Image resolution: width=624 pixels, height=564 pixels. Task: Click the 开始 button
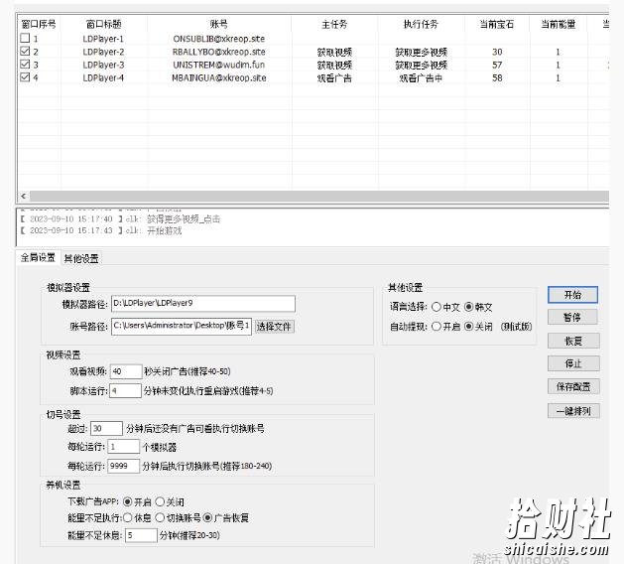[x=572, y=295]
